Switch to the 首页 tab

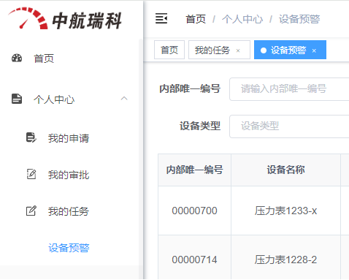pyautogui.click(x=169, y=50)
